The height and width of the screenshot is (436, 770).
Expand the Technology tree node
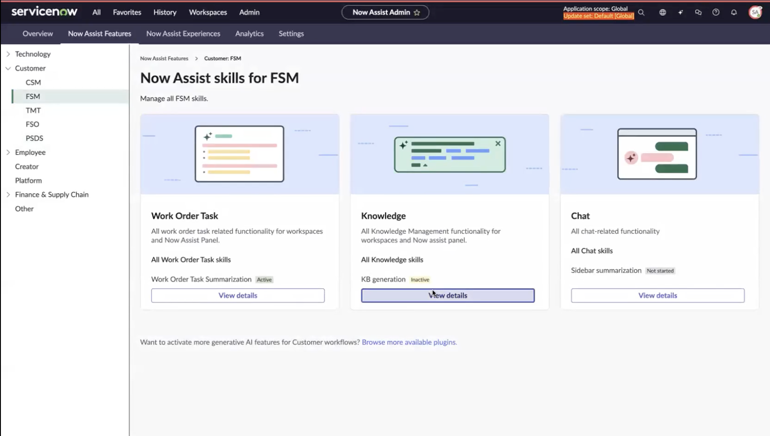click(x=8, y=54)
